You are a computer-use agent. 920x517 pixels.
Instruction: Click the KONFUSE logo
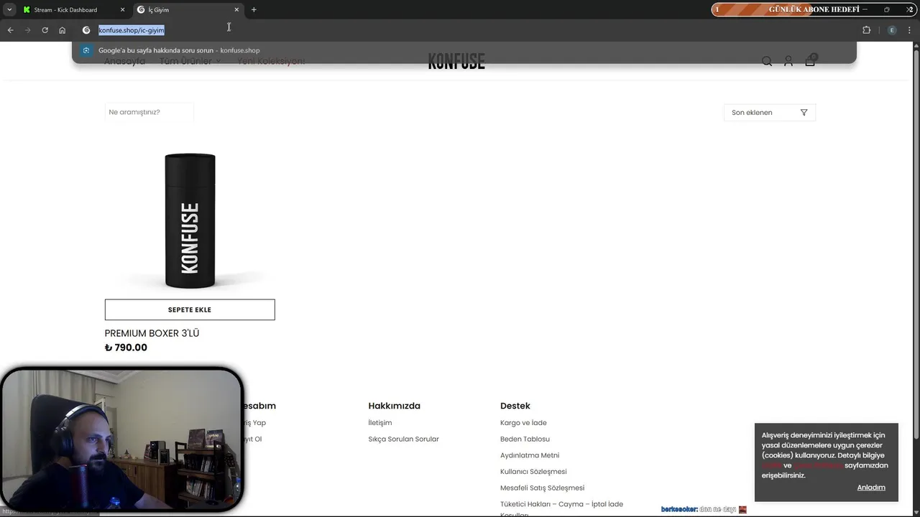pyautogui.click(x=456, y=61)
